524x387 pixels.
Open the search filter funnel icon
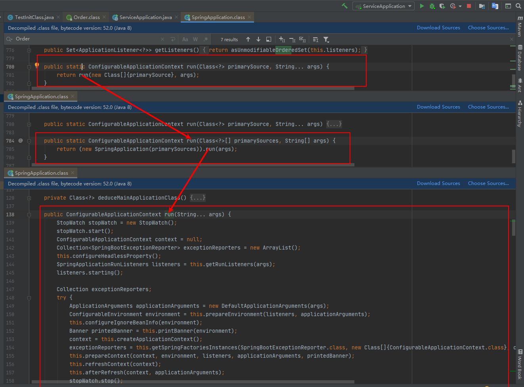pos(326,39)
